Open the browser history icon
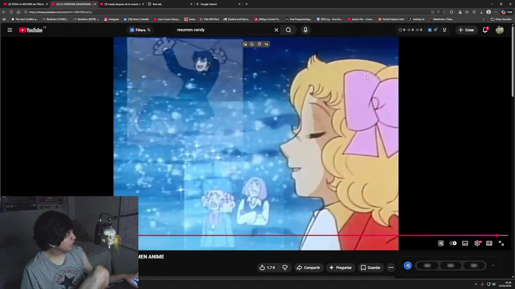This screenshot has height=289, width=515. 474,12
